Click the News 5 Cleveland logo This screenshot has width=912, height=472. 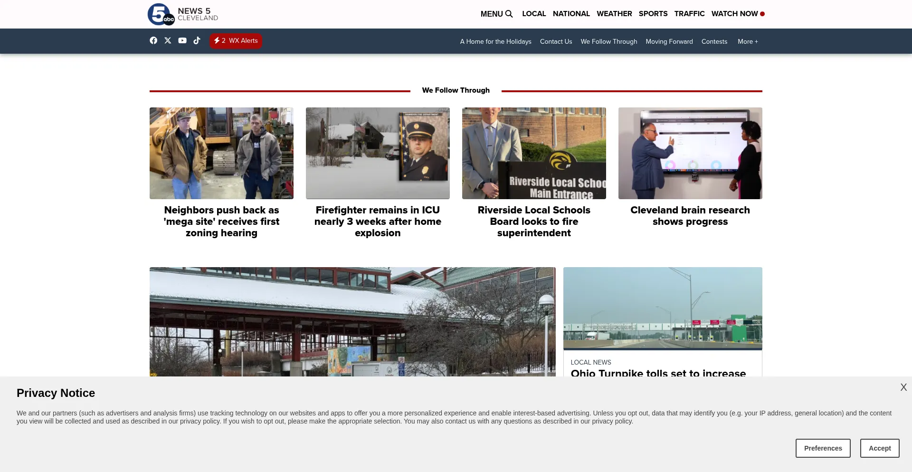(x=182, y=14)
